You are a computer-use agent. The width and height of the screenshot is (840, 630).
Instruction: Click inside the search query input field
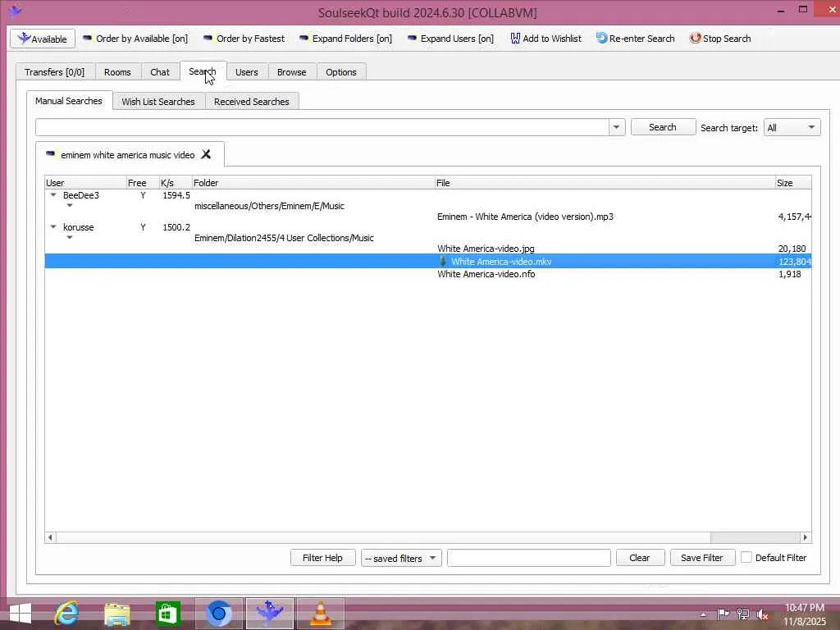pos(322,127)
